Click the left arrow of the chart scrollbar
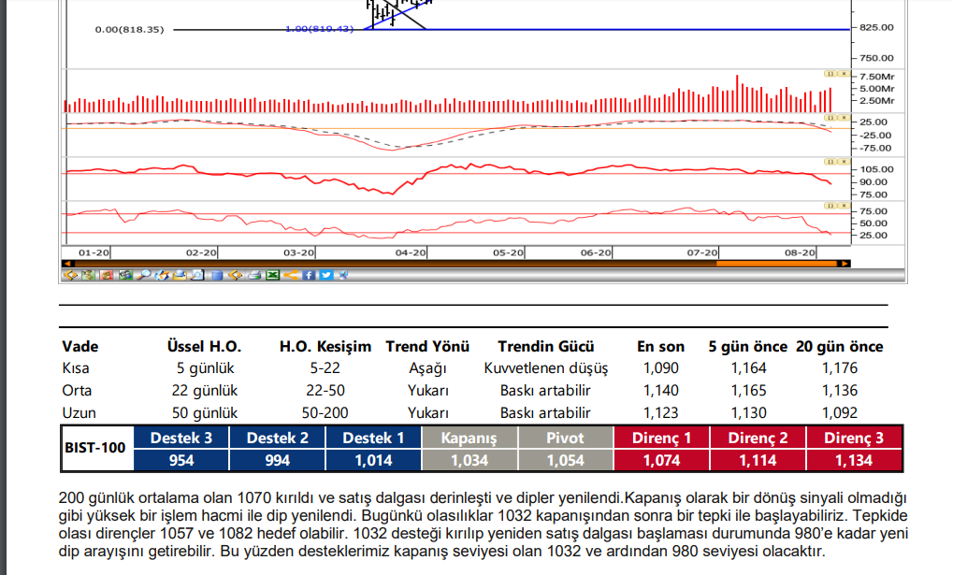This screenshot has height=575, width=953. coord(66,264)
